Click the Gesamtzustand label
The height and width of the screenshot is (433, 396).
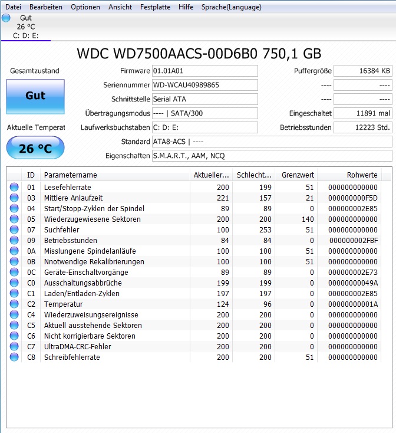pos(34,71)
